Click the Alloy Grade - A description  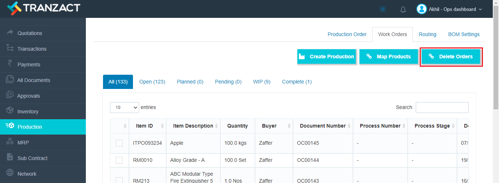tap(187, 160)
